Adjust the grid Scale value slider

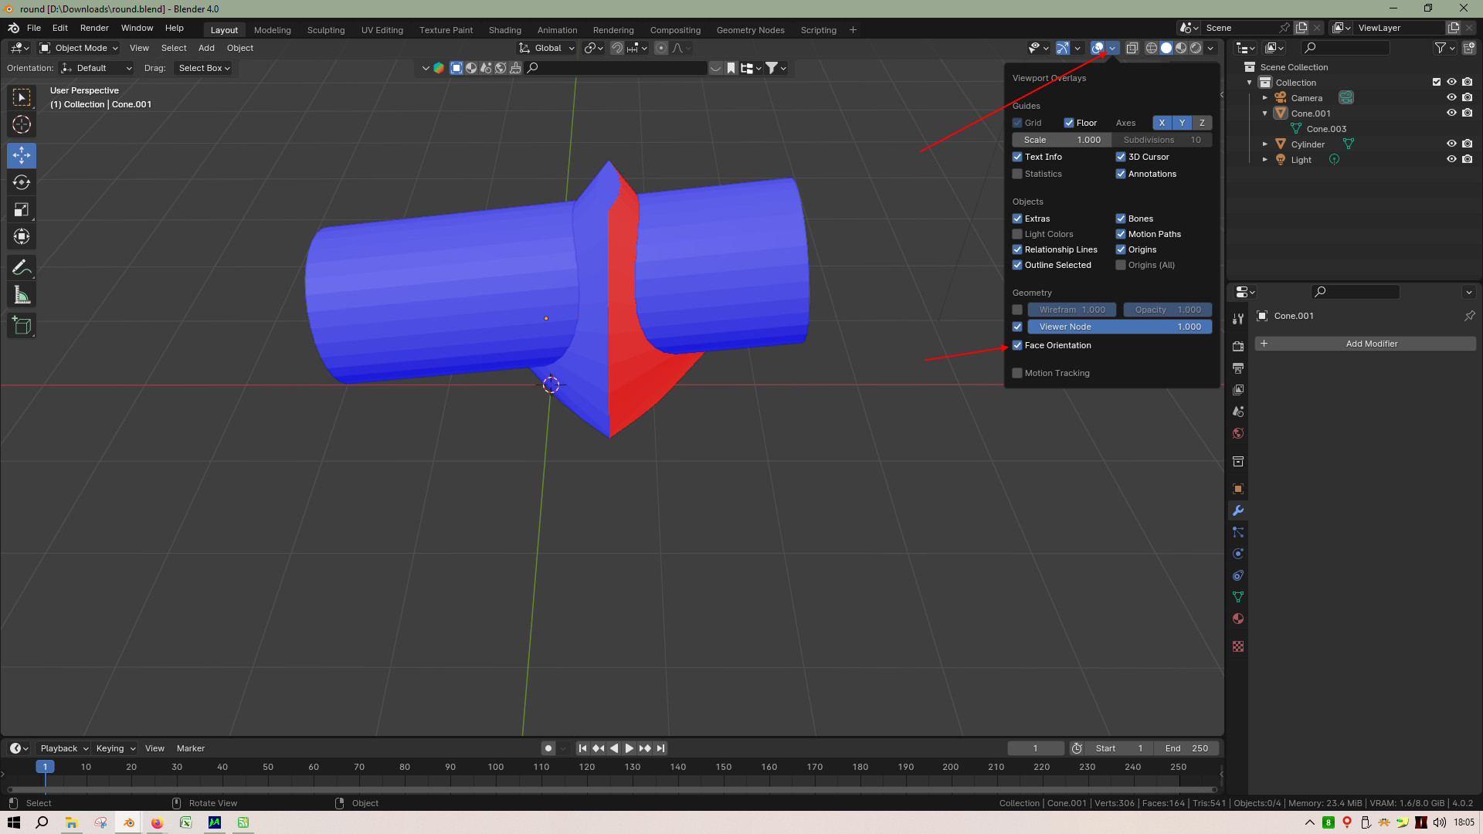(x=1062, y=140)
